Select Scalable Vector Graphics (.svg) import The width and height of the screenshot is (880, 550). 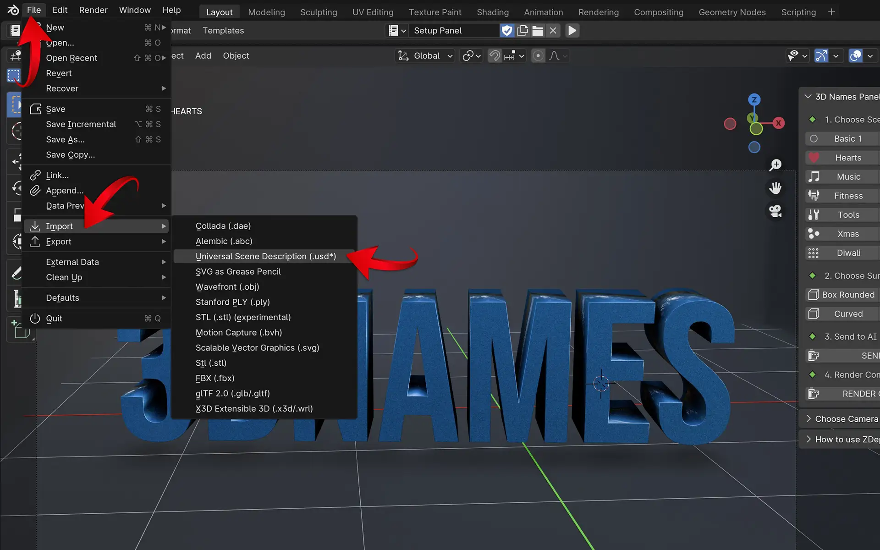click(265, 348)
